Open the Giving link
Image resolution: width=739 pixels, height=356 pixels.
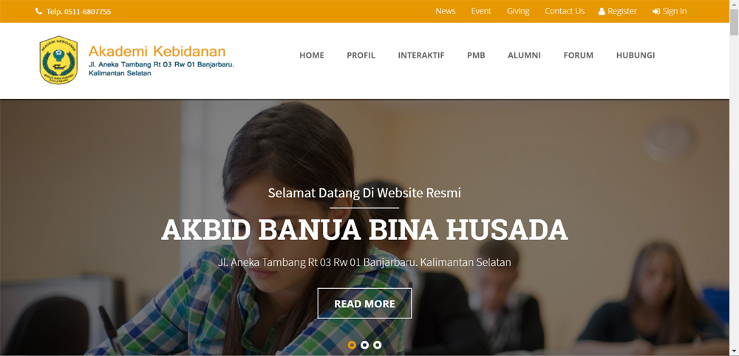click(x=518, y=11)
